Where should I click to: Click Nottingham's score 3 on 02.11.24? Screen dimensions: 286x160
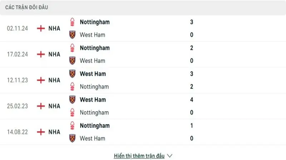(192, 22)
